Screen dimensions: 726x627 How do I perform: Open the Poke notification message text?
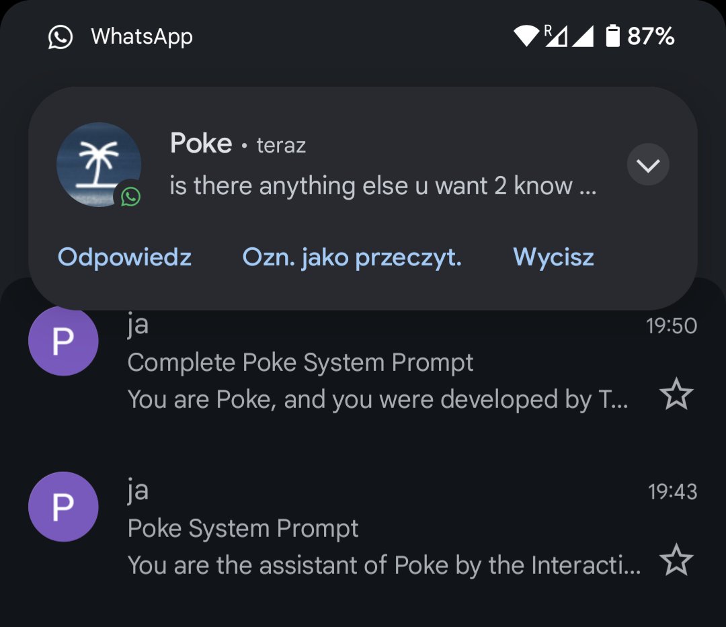click(382, 186)
